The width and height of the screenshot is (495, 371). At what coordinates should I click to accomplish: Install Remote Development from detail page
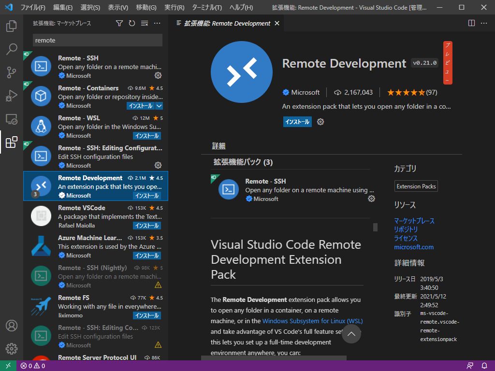coord(297,122)
